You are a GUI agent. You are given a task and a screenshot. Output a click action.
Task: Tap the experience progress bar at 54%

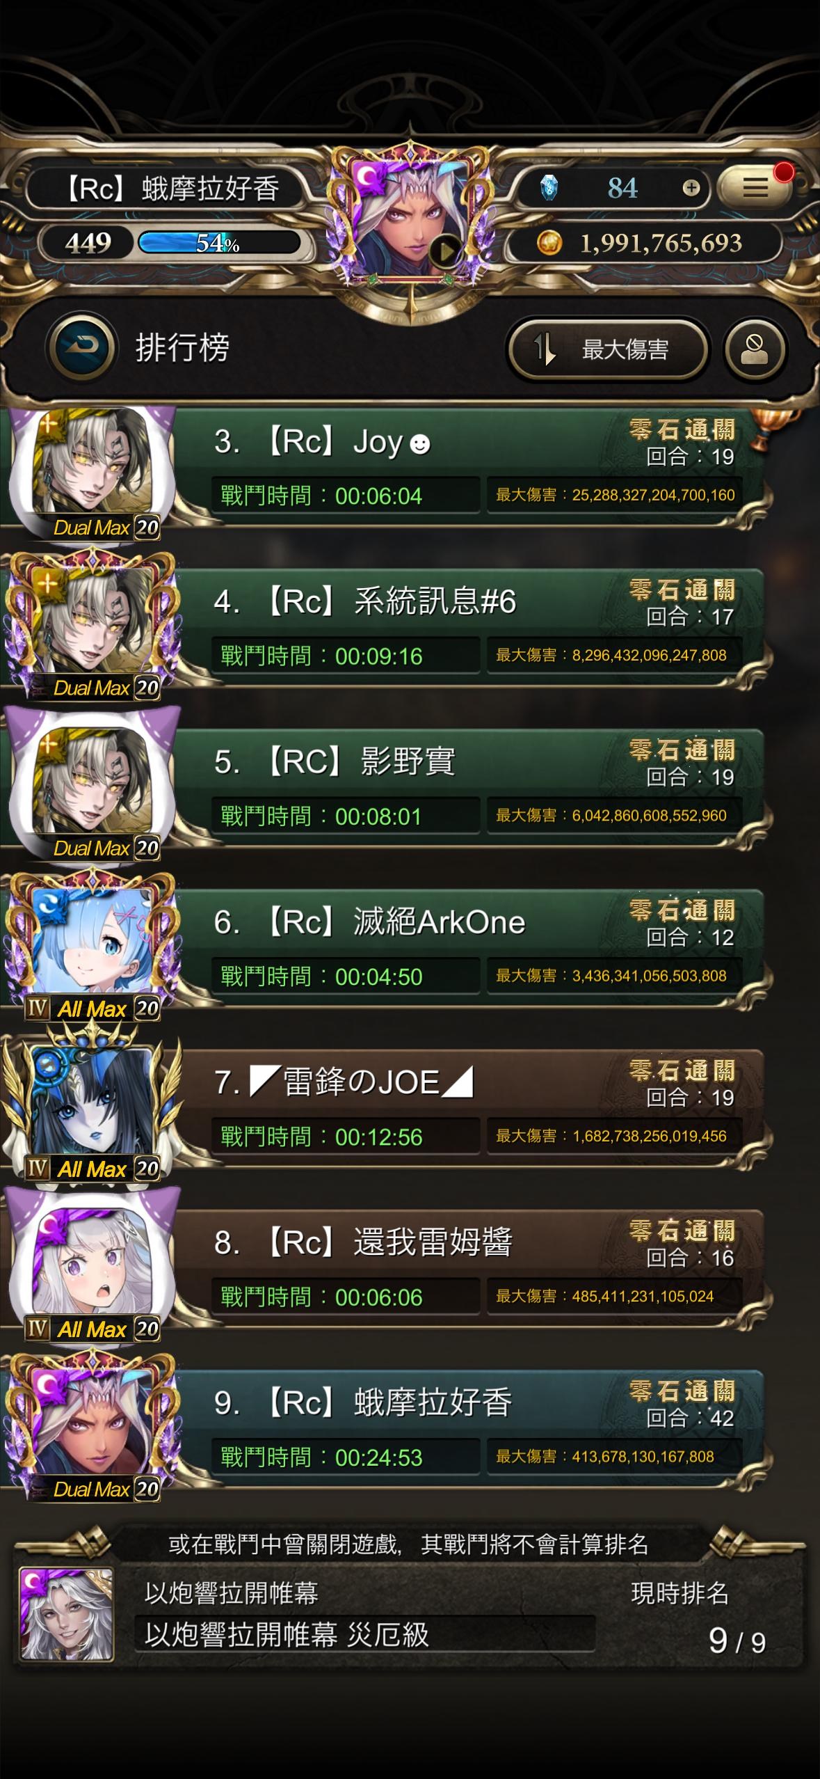tap(219, 242)
